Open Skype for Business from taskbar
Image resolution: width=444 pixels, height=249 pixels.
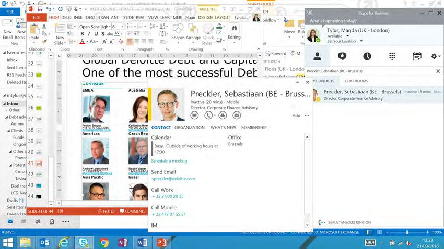click(84, 243)
